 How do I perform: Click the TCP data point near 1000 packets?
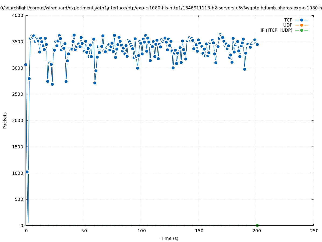(x=27, y=172)
